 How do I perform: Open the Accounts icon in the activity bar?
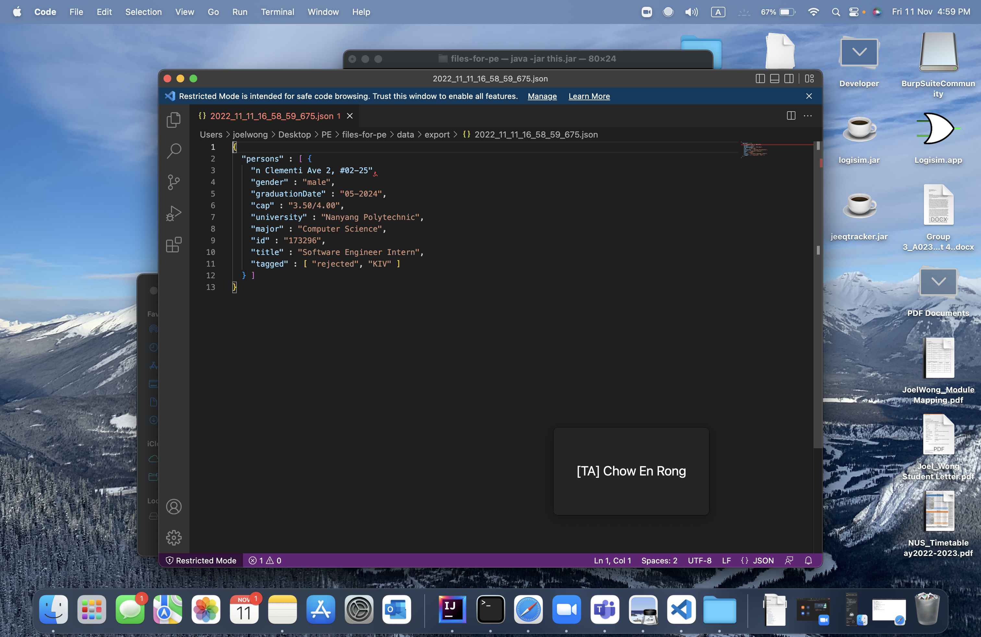174,507
